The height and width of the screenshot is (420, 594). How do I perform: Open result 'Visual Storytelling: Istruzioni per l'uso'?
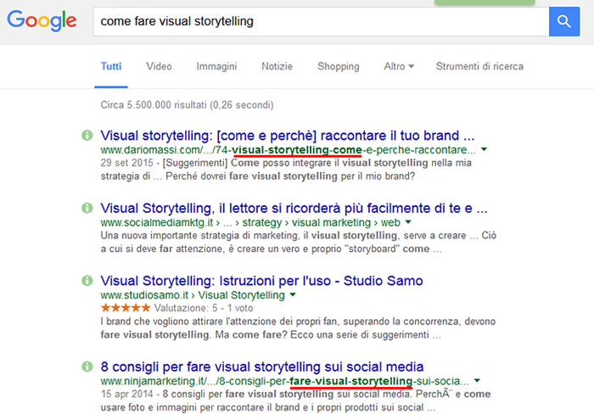coord(261,281)
